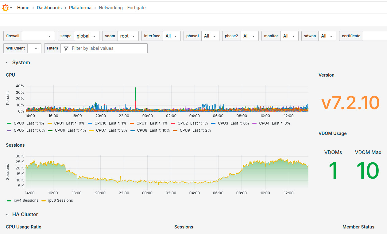387x234 pixels.
Task: Open the vdom dropdown showing root
Action: 128,36
